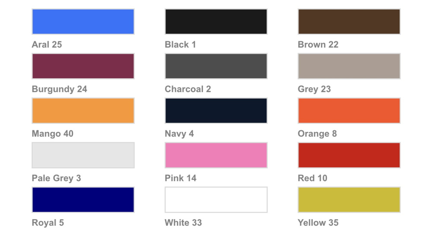The image size is (432, 250).
Task: Click the Navy 4 text label
Action: coord(179,134)
